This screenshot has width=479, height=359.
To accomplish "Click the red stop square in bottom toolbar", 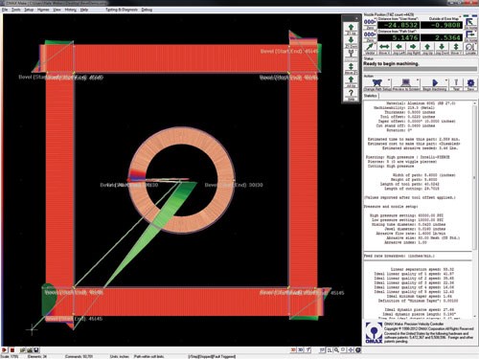I will click(12, 350).
